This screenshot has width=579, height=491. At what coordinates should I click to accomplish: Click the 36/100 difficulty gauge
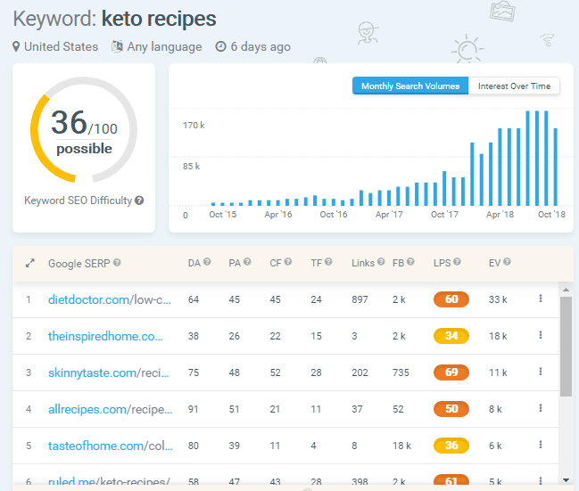coord(84,133)
